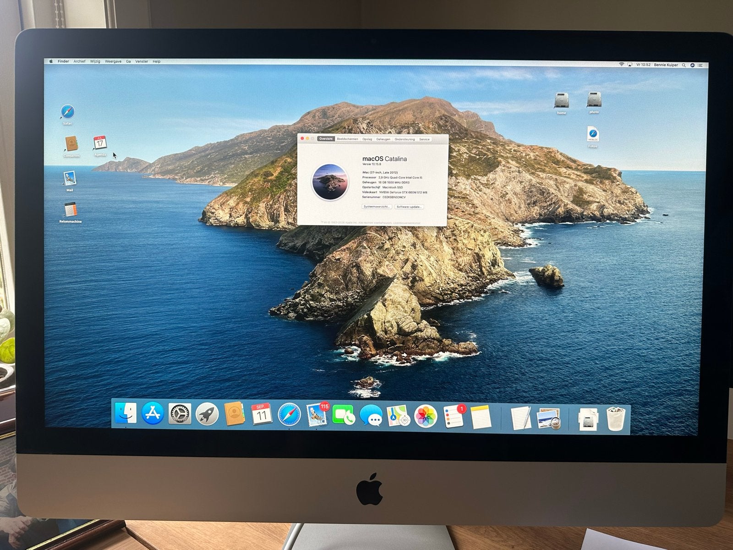
Task: Open the Trash in the Dock
Action: click(616, 419)
